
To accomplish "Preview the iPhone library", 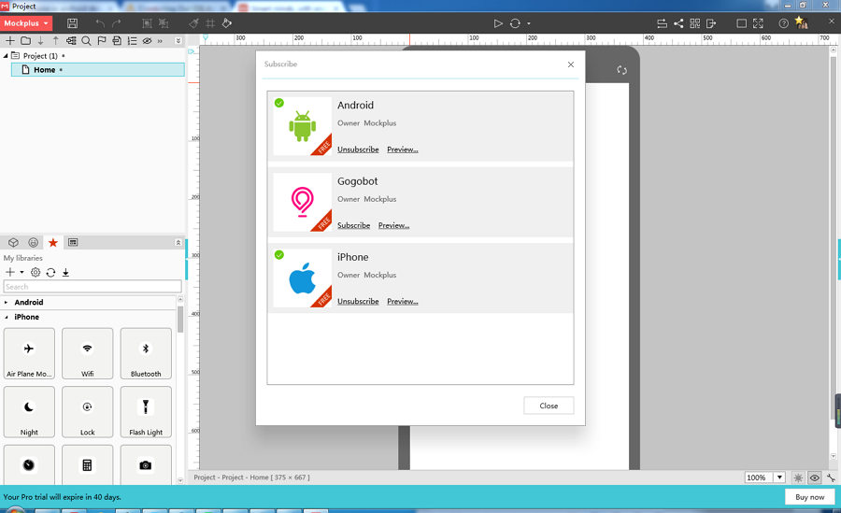I will click(402, 302).
